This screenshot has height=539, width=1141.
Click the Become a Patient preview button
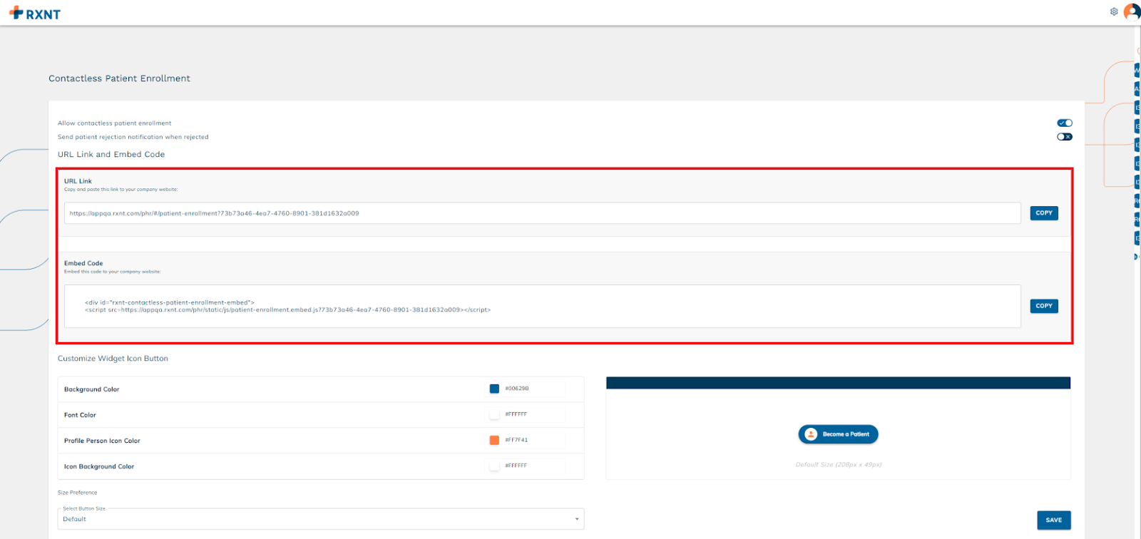838,434
